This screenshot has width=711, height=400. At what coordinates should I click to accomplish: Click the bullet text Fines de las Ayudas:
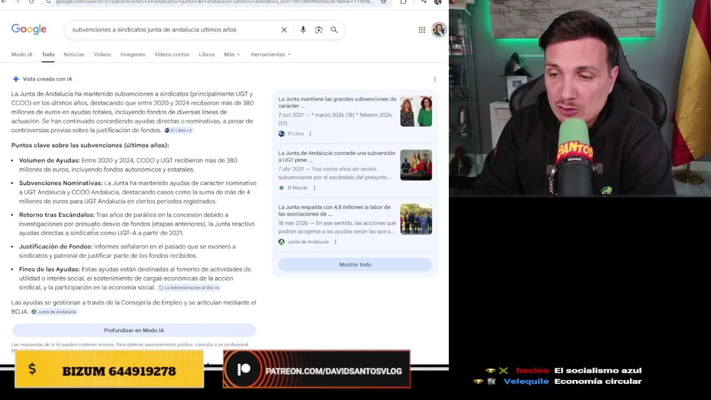click(x=49, y=269)
